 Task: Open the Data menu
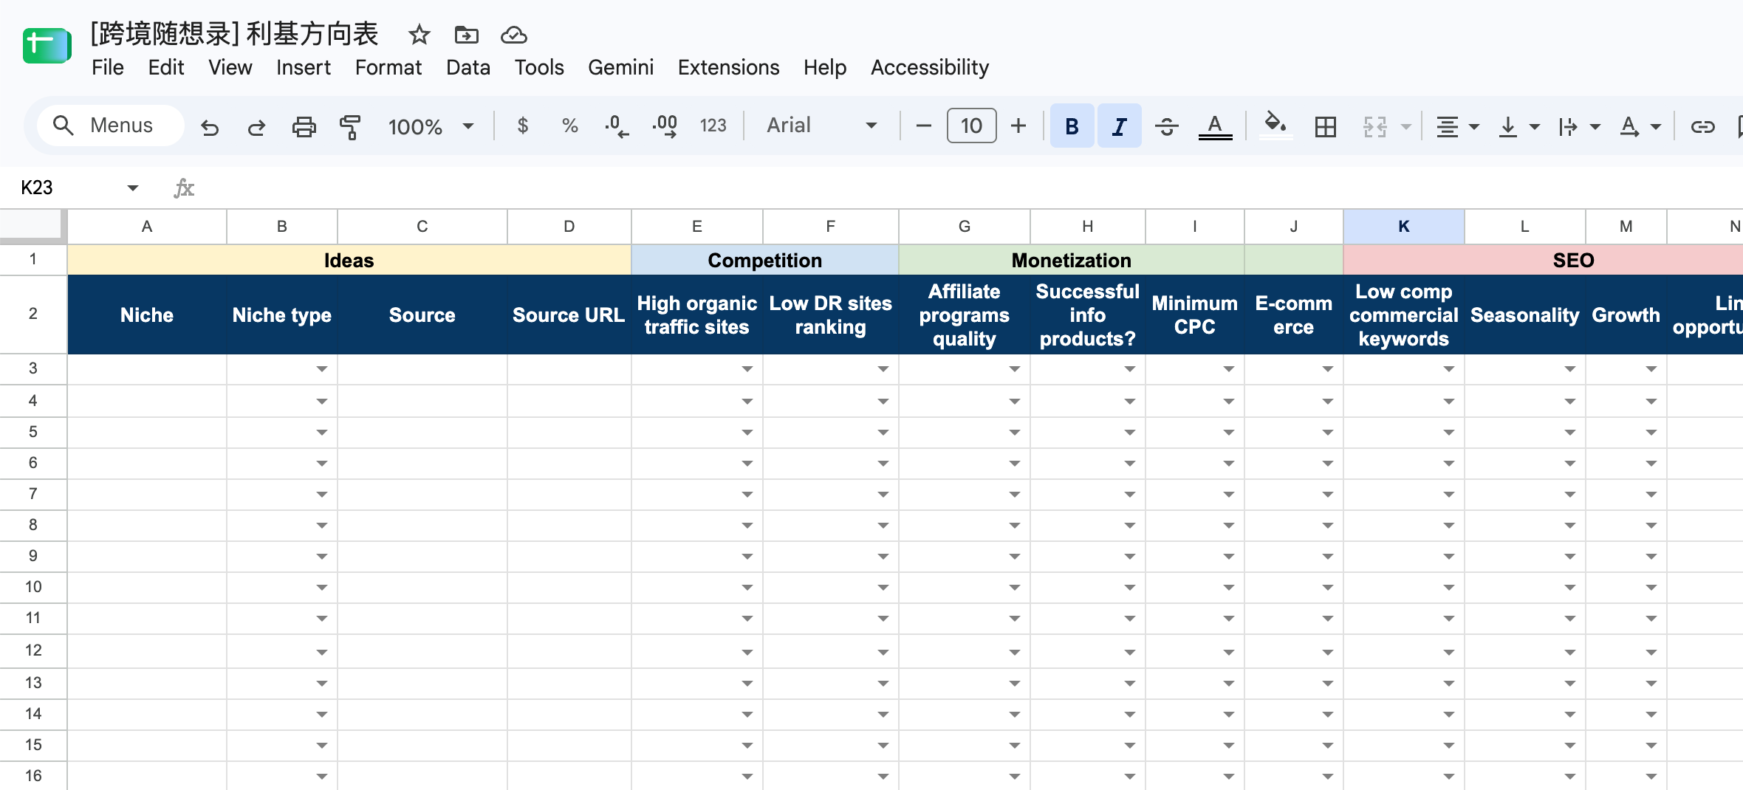tap(468, 67)
